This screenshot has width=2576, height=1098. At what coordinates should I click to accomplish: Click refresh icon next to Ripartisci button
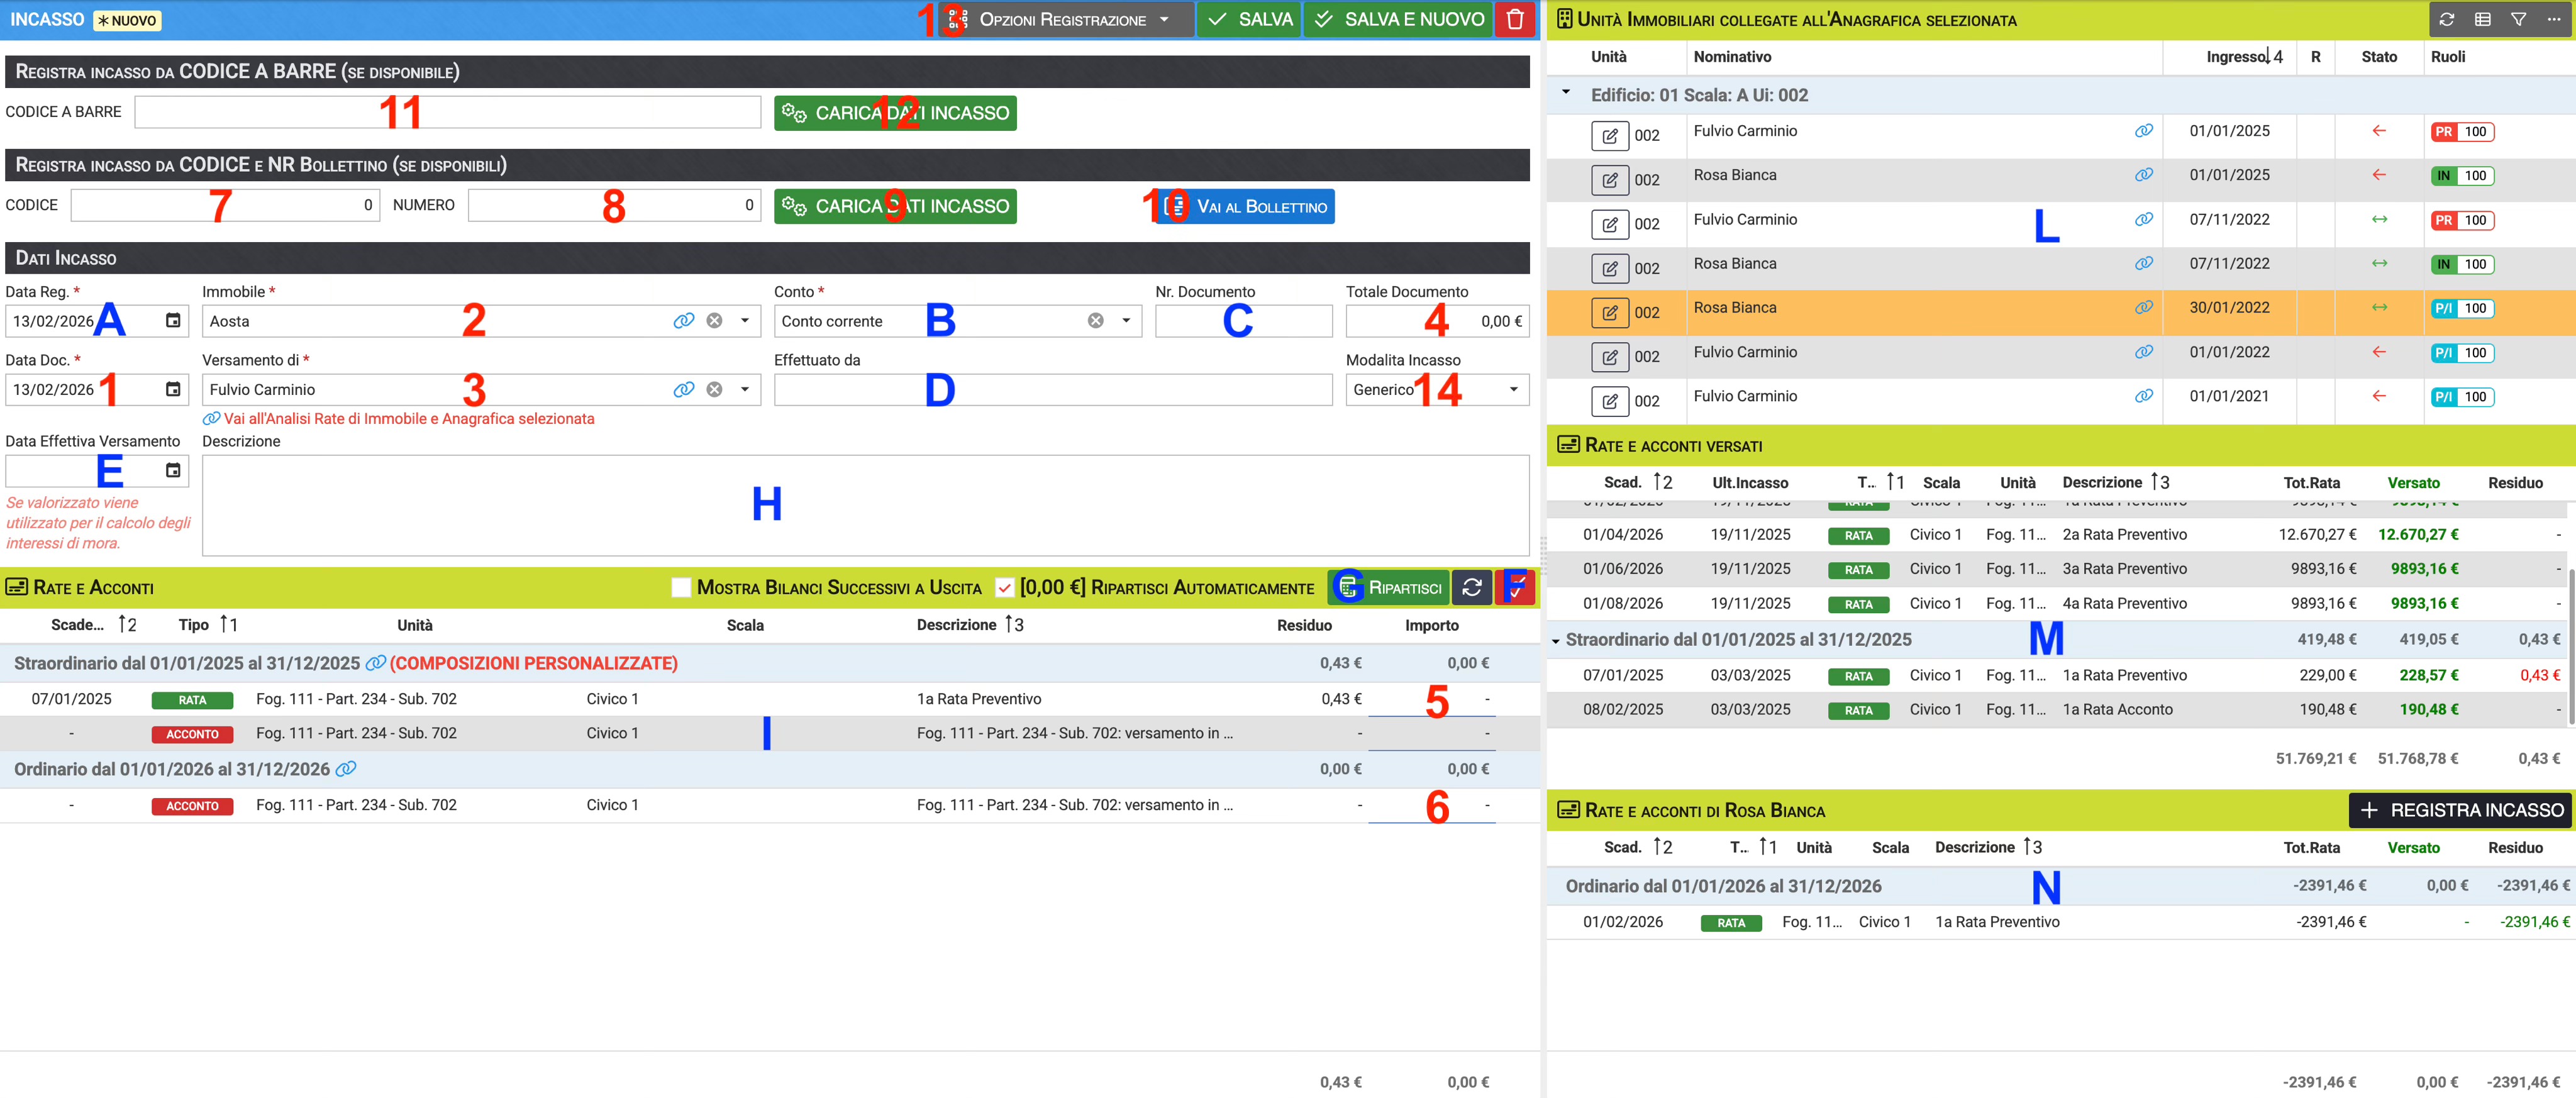[1472, 587]
